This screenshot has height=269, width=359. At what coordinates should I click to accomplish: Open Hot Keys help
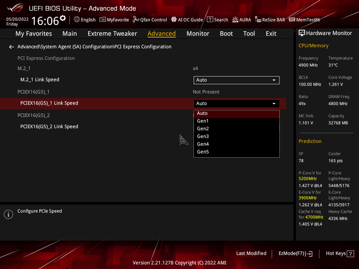coord(340,254)
